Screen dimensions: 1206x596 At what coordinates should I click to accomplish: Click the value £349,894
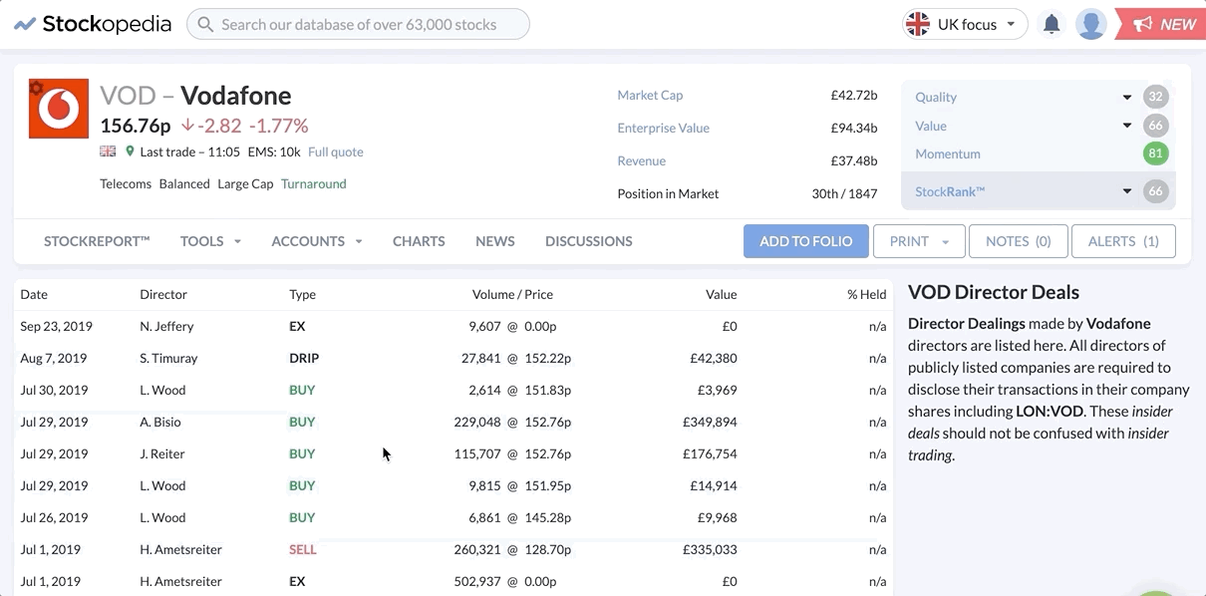[710, 422]
